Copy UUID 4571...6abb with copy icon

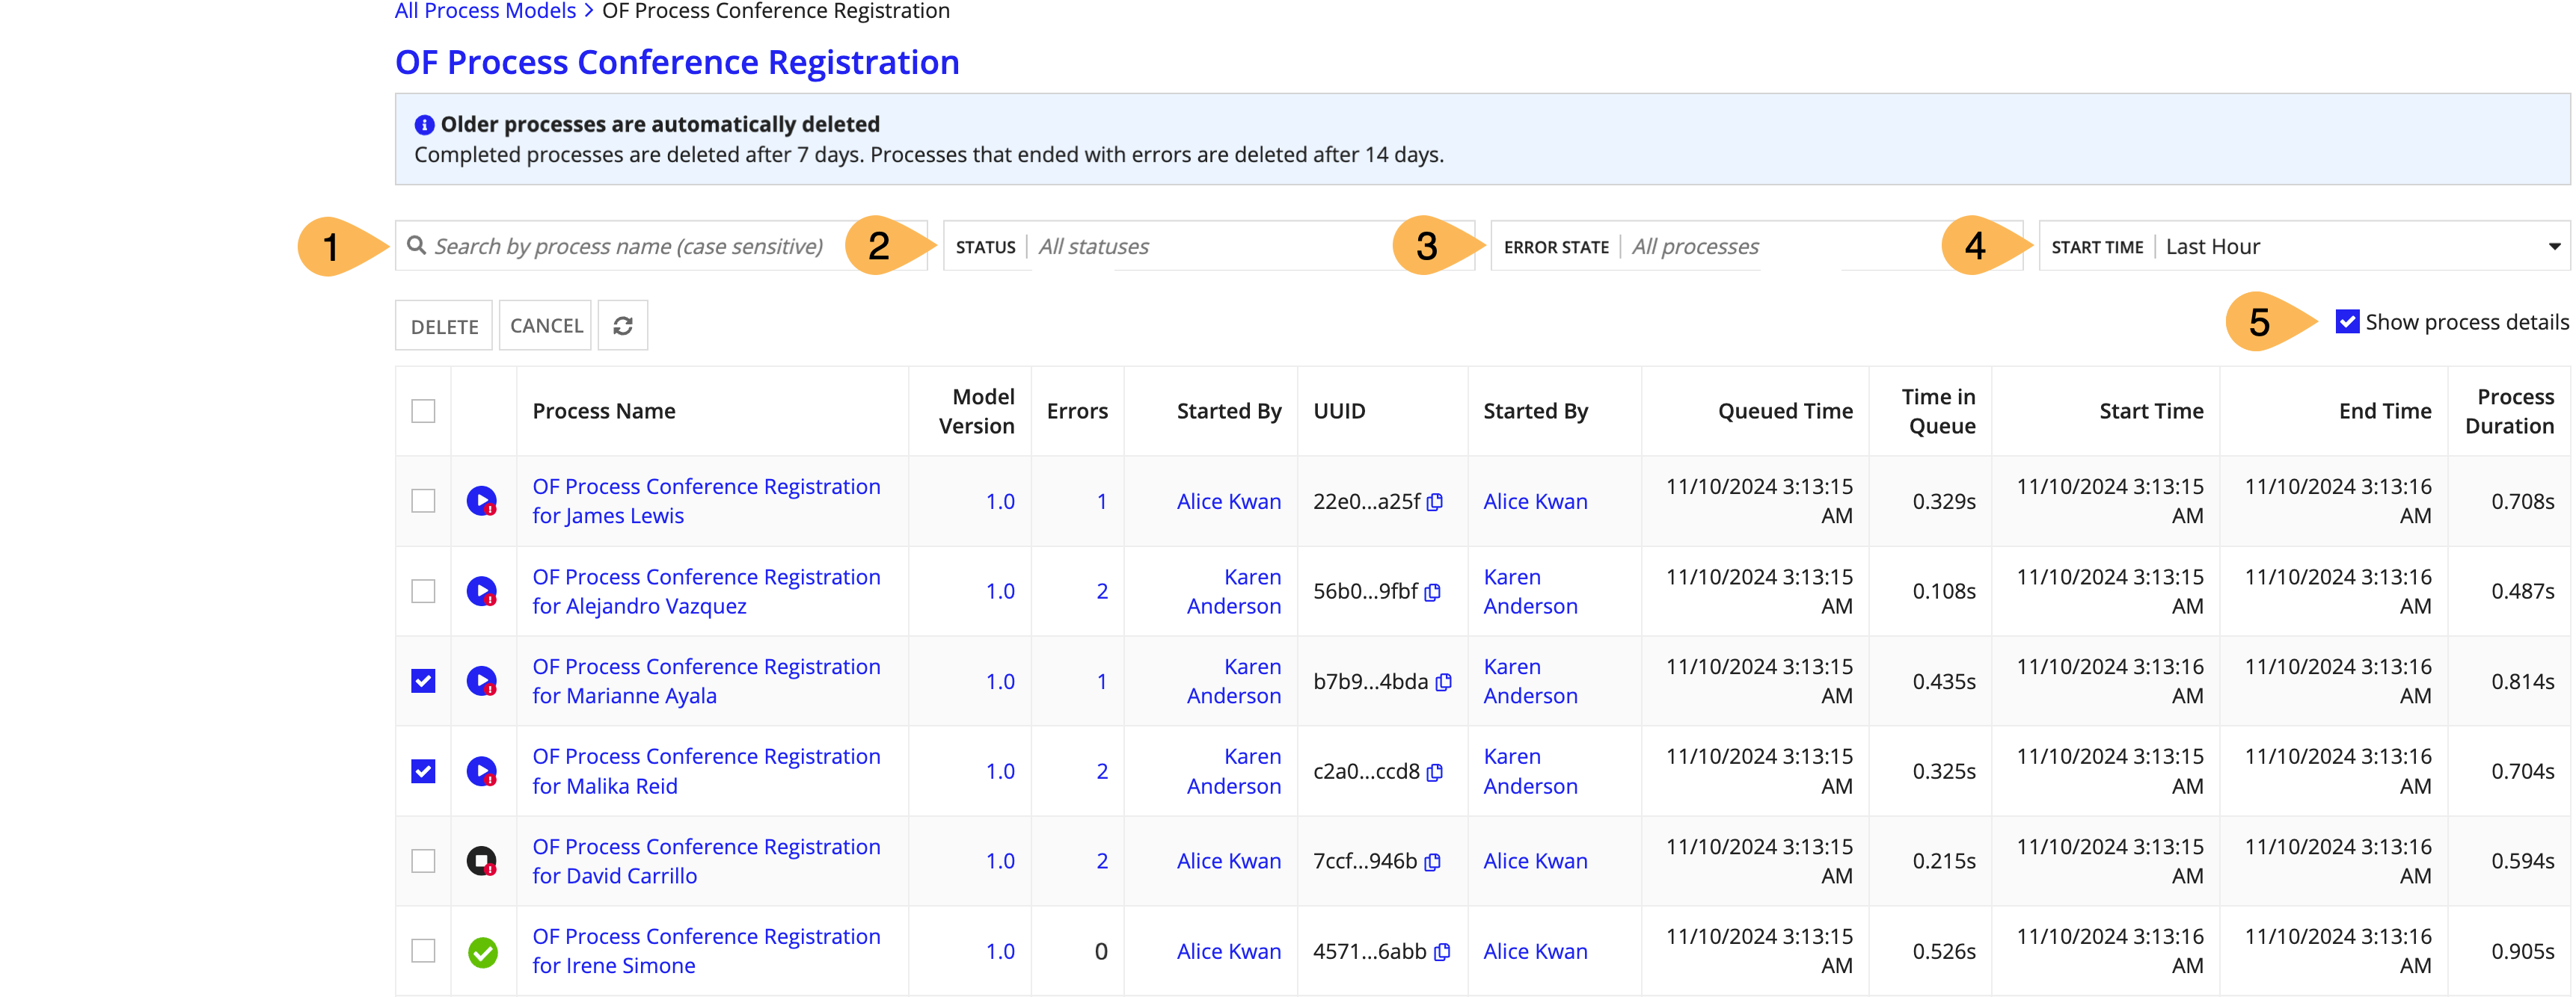1442,951
